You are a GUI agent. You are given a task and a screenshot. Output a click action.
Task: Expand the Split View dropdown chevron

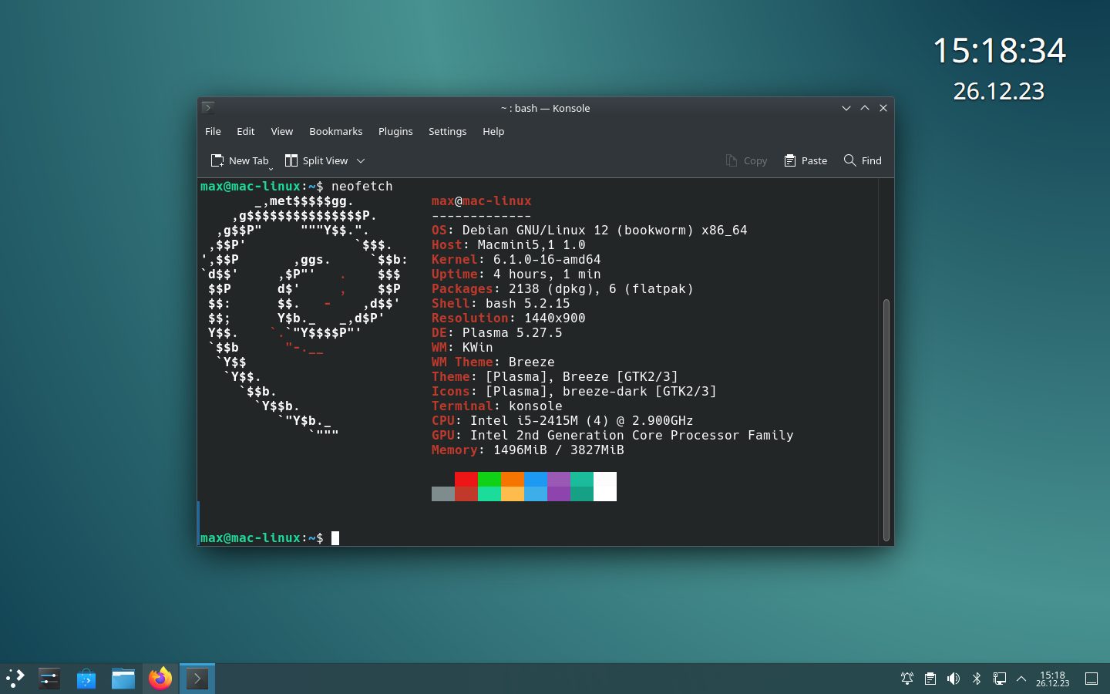[x=359, y=160]
